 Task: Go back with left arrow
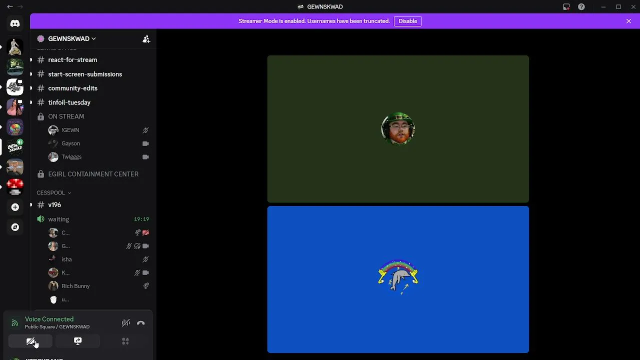click(10, 7)
